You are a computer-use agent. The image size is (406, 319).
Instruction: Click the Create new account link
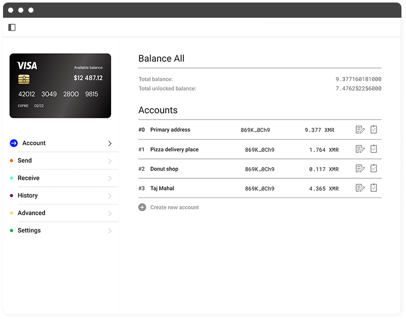click(174, 207)
